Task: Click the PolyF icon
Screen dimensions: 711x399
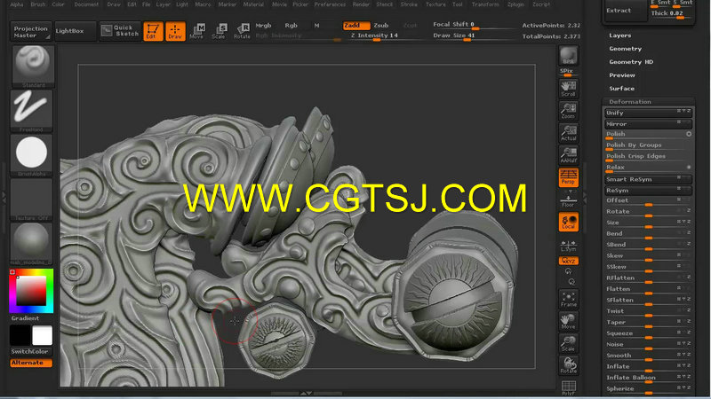Action: click(568, 387)
